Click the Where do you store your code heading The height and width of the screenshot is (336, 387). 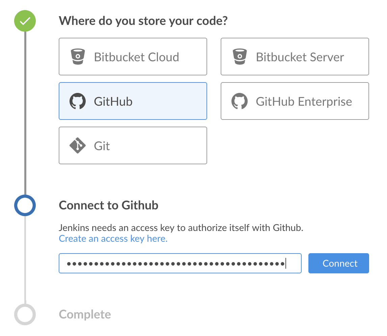143,21
